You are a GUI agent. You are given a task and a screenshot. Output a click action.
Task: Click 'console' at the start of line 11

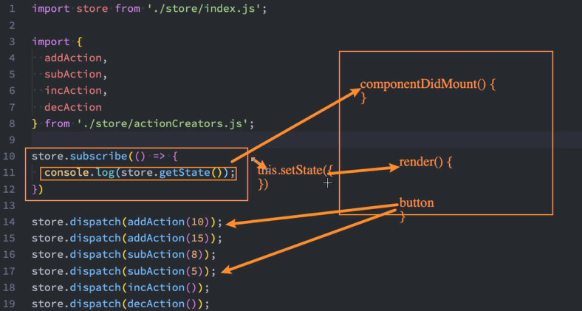[x=66, y=173]
